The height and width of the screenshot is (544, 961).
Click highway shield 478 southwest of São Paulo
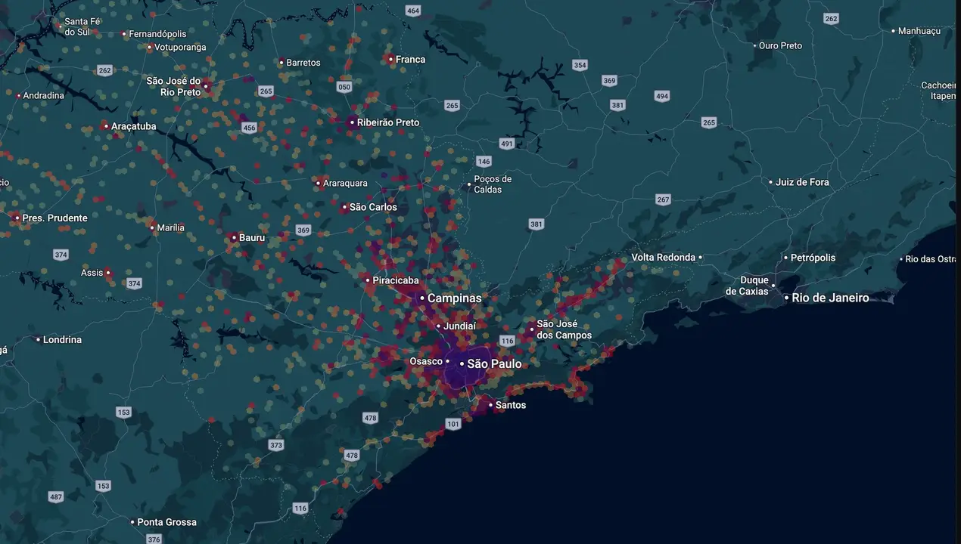click(x=370, y=418)
